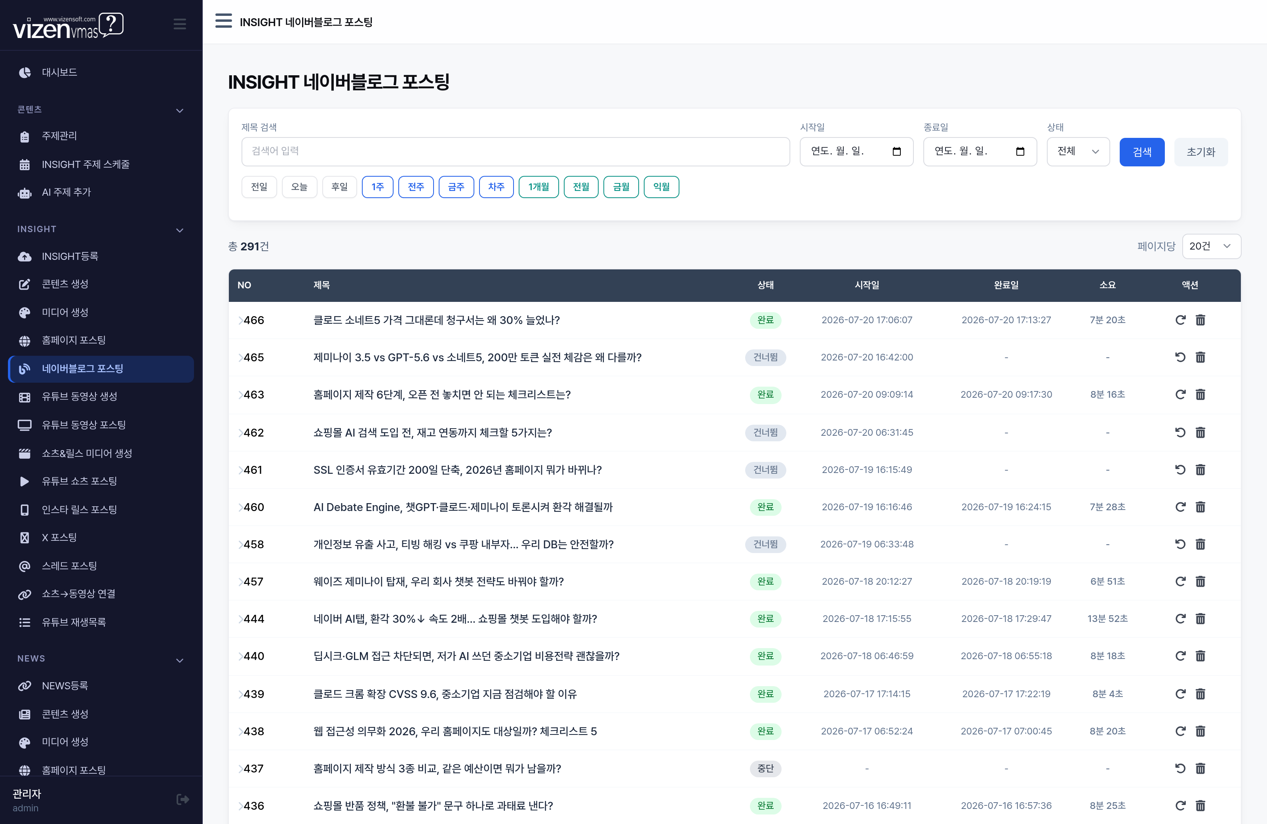Click the 초기화 reset button
This screenshot has width=1267, height=824.
tap(1201, 152)
